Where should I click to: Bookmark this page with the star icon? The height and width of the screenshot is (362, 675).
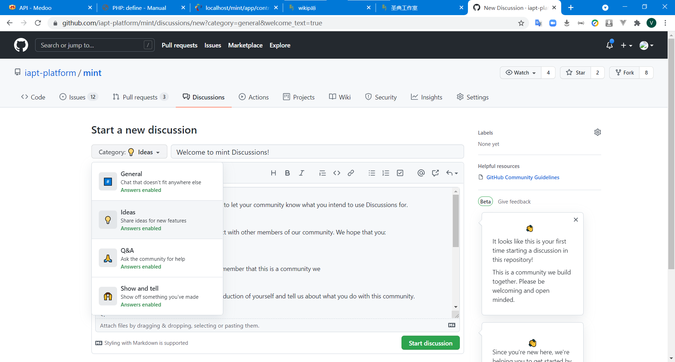click(521, 23)
